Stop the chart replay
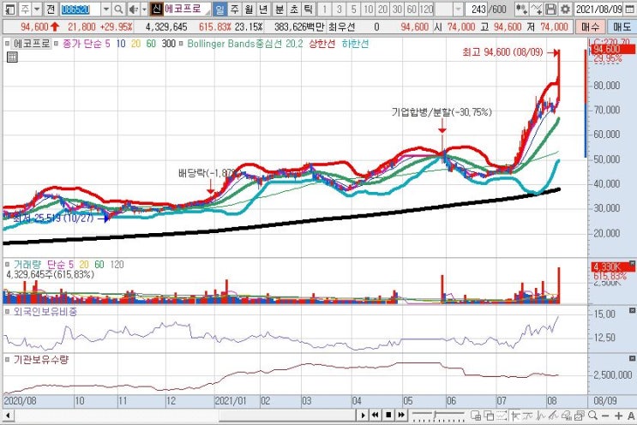Image resolution: width=637 pixels, height=425 pixels. (388, 416)
